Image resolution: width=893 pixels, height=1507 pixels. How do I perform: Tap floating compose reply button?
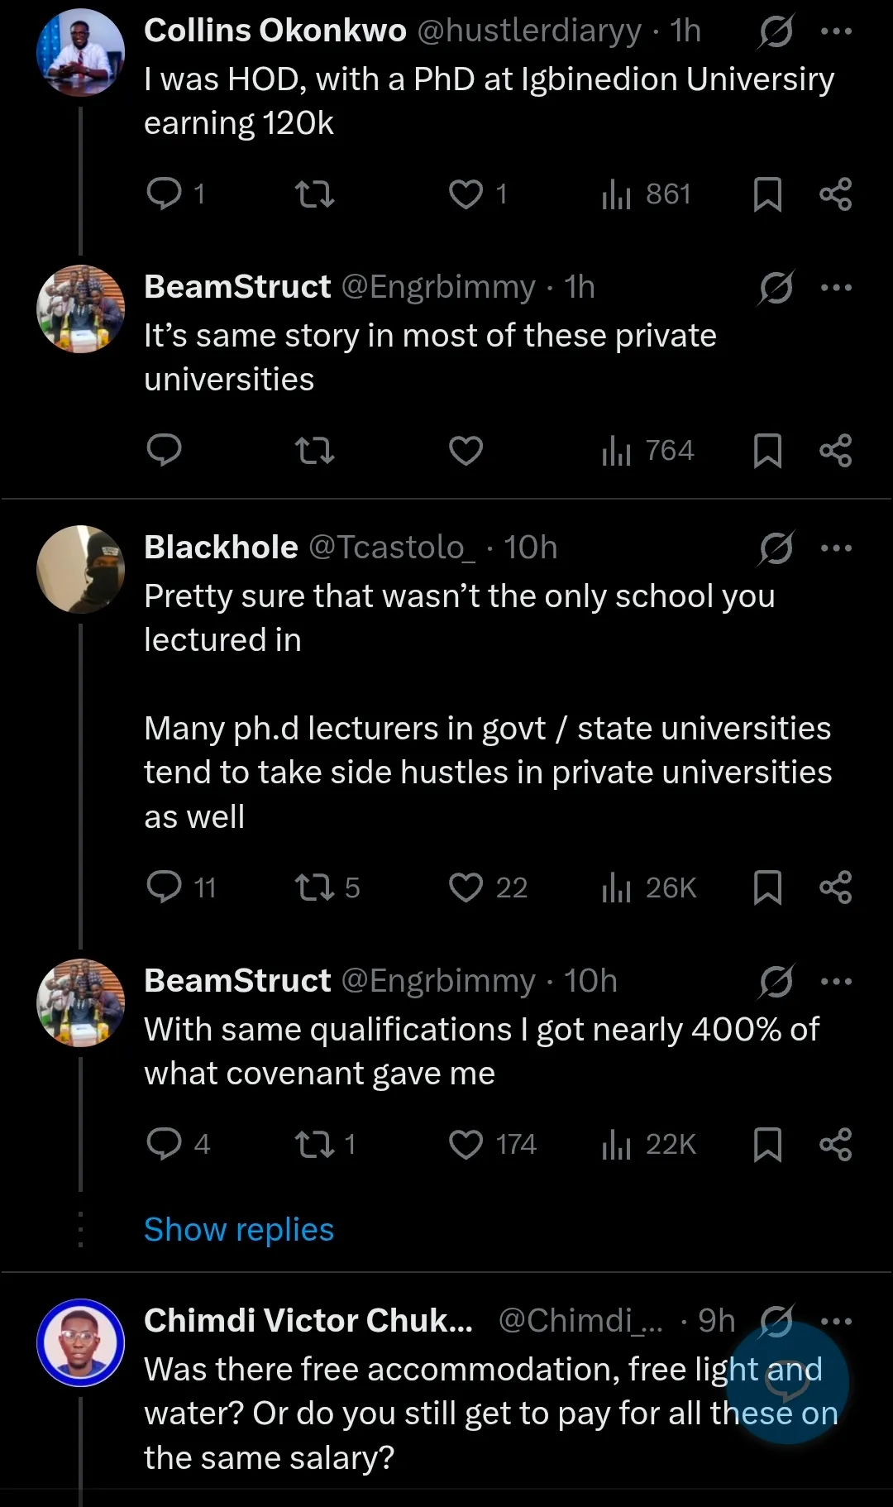point(790,1383)
